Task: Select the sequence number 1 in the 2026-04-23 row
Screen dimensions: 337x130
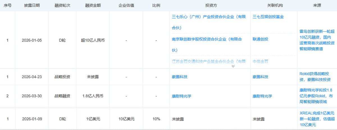Action: tap(8, 77)
